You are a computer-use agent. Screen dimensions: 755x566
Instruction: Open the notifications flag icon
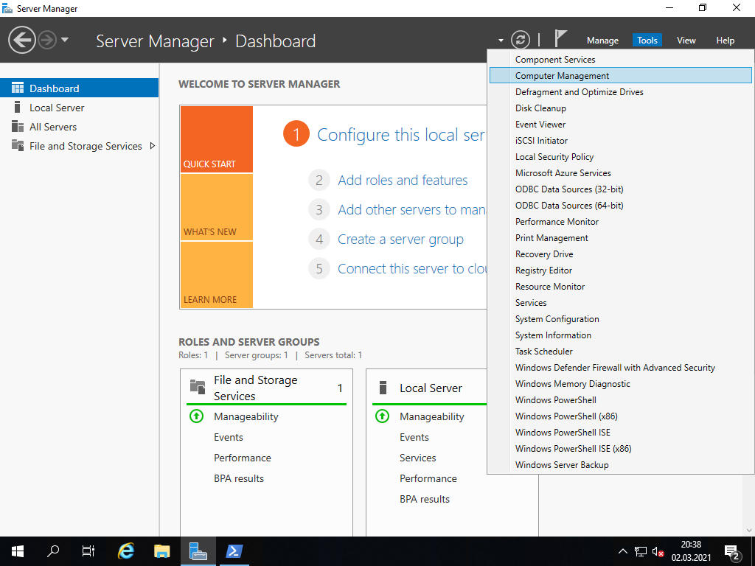(x=560, y=39)
